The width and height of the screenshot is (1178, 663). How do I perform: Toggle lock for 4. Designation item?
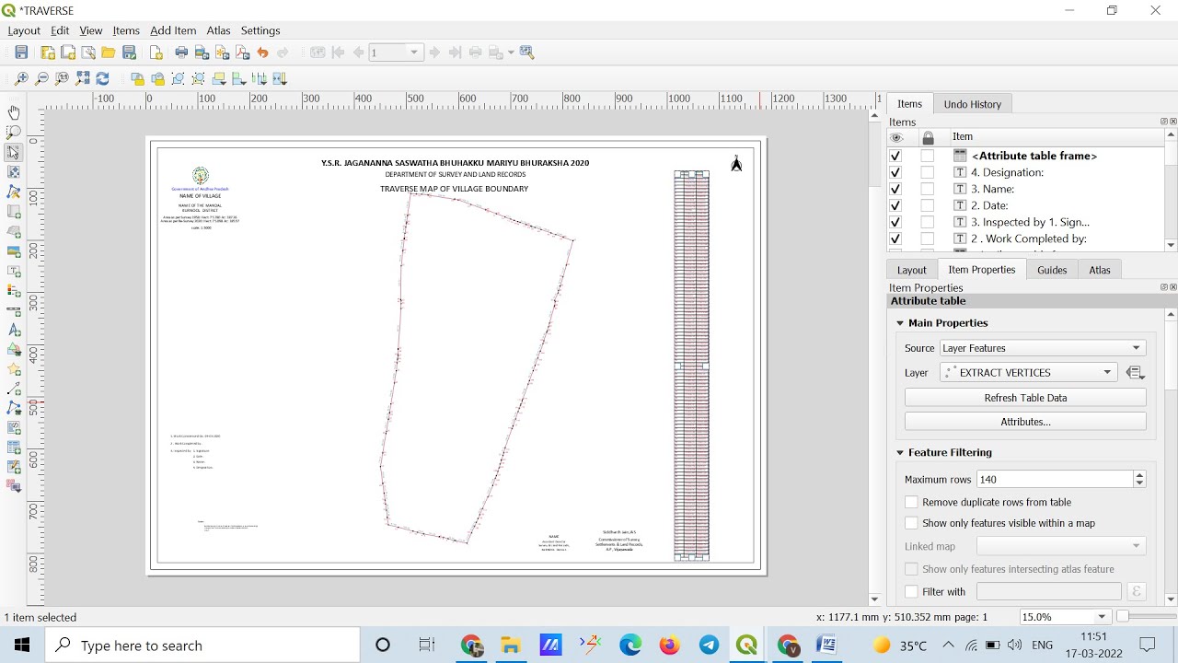(928, 172)
